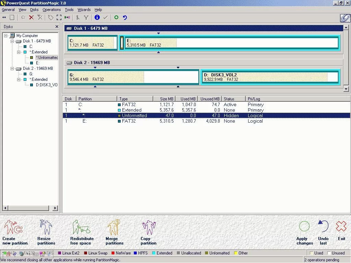Click the green circle Apply toolbar icon

(x=116, y=17)
